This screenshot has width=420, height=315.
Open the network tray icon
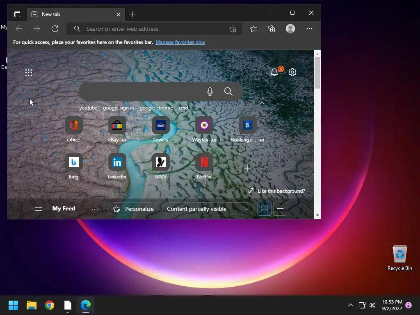pyautogui.click(x=362, y=305)
